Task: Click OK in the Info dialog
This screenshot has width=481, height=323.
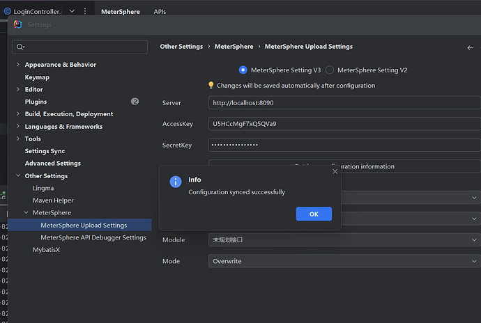Action: [x=314, y=214]
